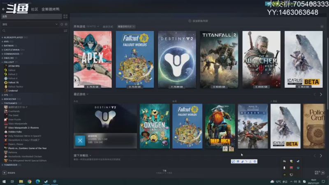Open the Potion Craft cover
329x185 pixels.
[314, 126]
